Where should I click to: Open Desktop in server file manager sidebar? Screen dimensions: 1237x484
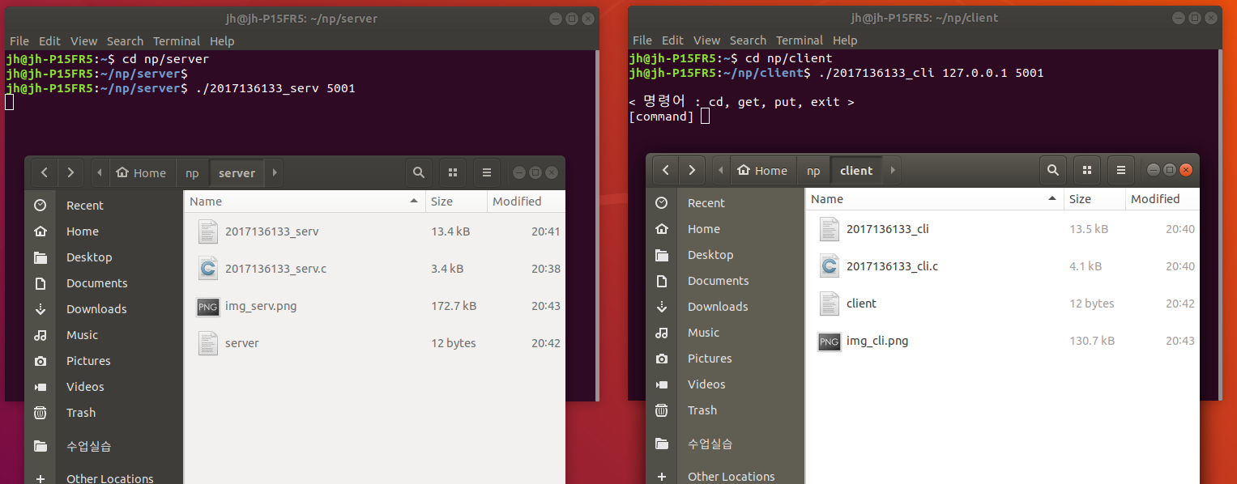tap(104, 257)
